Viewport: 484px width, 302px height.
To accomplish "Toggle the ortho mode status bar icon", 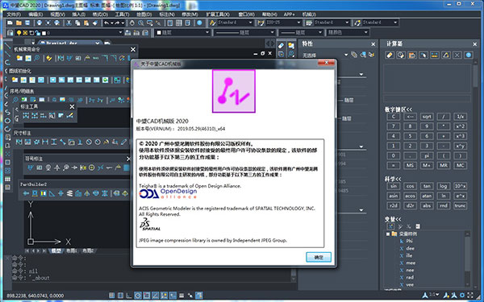I will 129,296.
